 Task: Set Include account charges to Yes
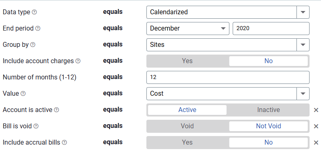187,61
